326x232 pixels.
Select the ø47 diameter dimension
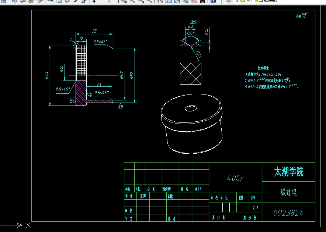click(122, 75)
